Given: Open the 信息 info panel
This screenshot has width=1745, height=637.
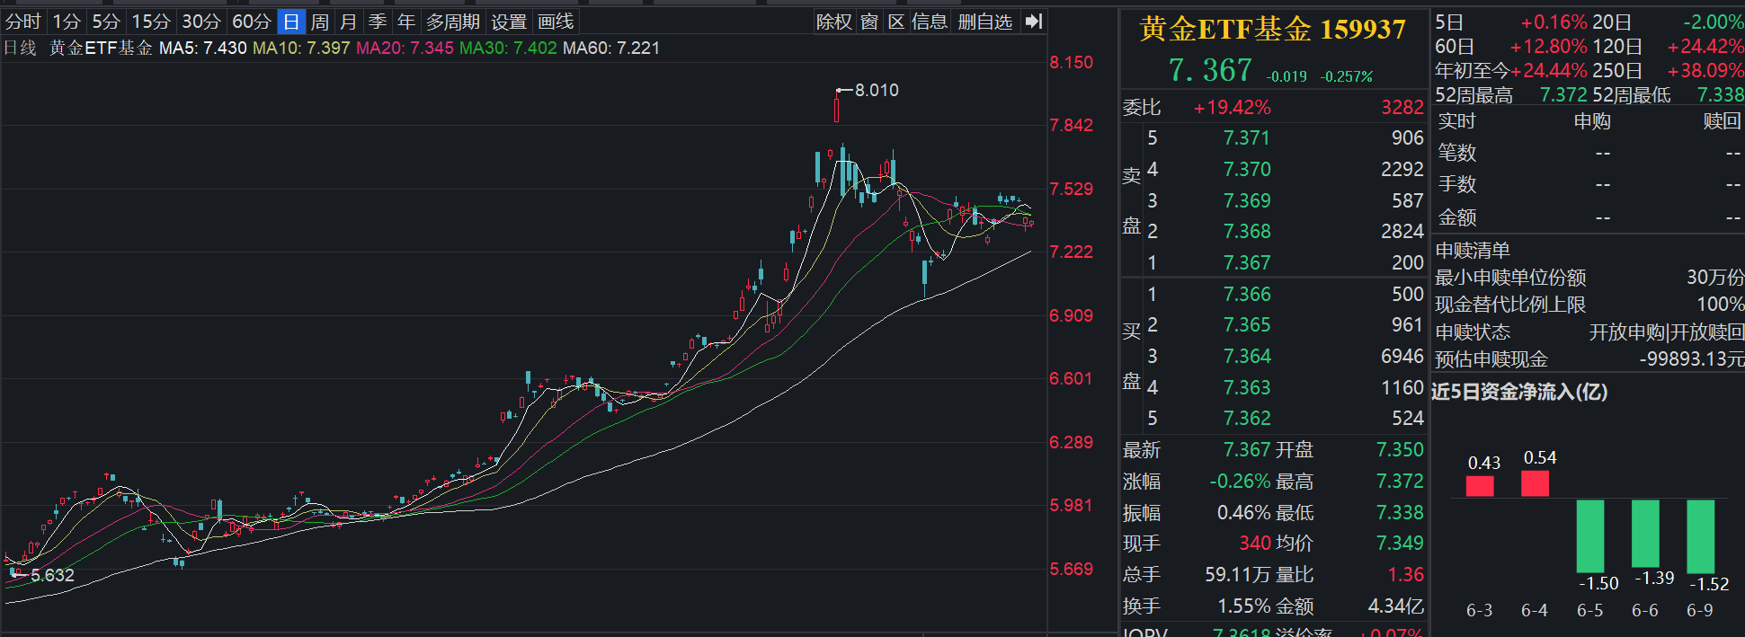Looking at the screenshot, I should click(929, 22).
